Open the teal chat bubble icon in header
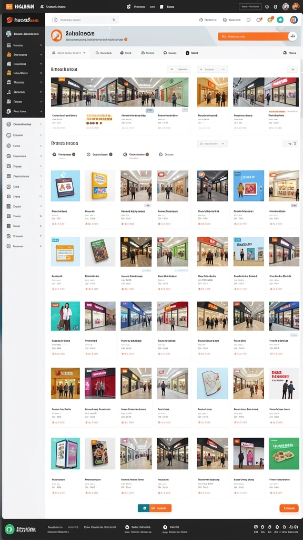Image resolution: width=303 pixels, height=540 pixels. [280, 20]
